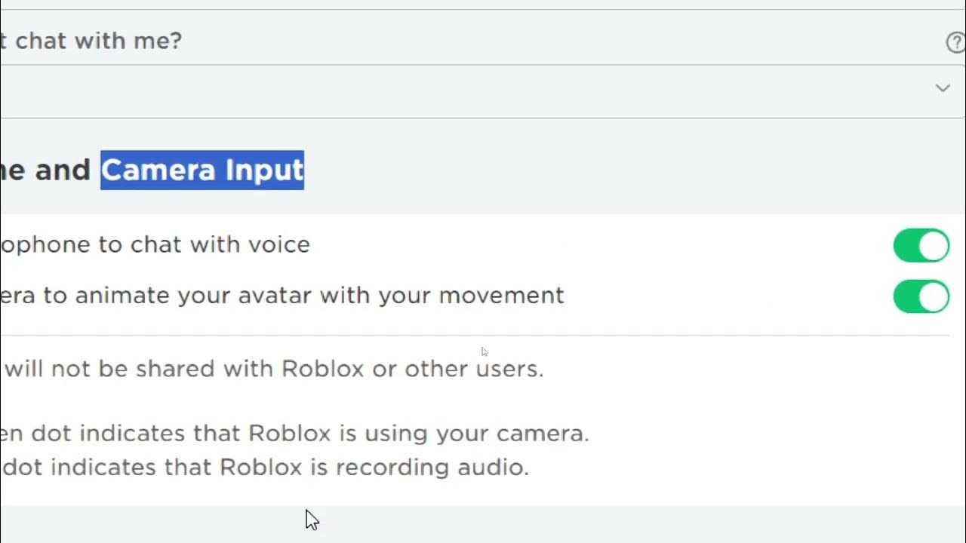Click the word "and" in section heading
Viewport: 966px width, 543px height.
tap(63, 170)
